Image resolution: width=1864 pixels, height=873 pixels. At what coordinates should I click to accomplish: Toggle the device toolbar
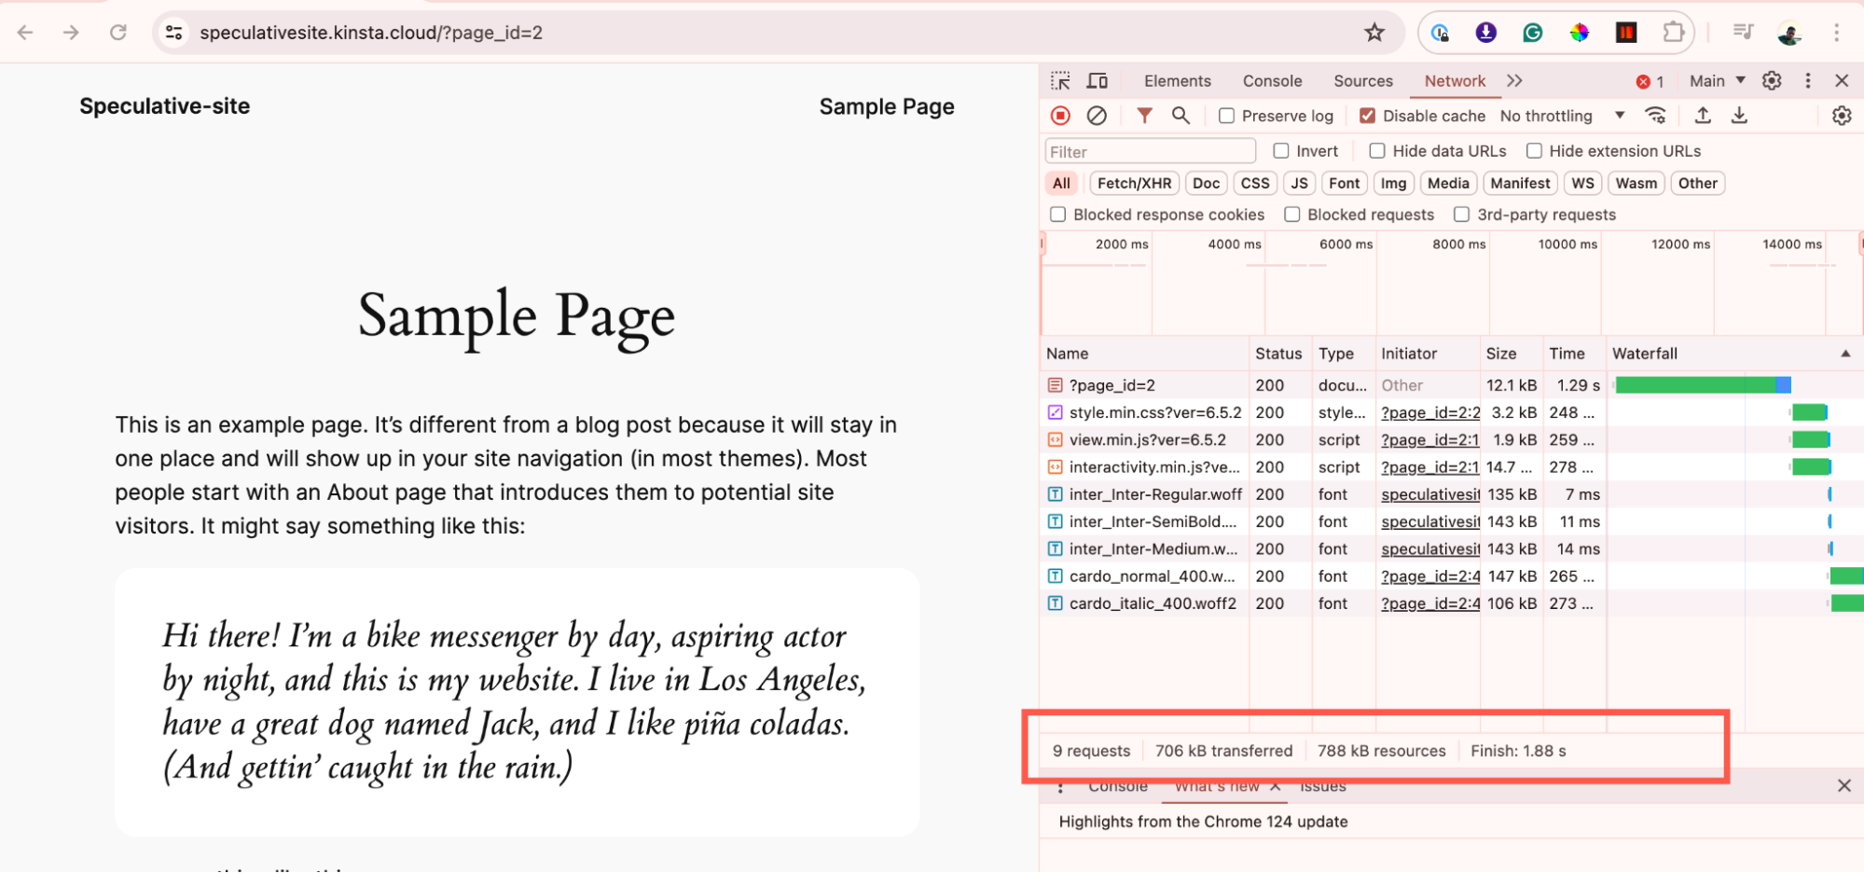[x=1097, y=80]
